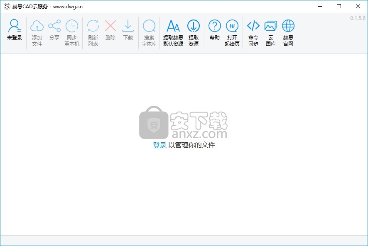Click the 未登录 user account icon
The height and width of the screenshot is (246, 368).
pyautogui.click(x=14, y=26)
